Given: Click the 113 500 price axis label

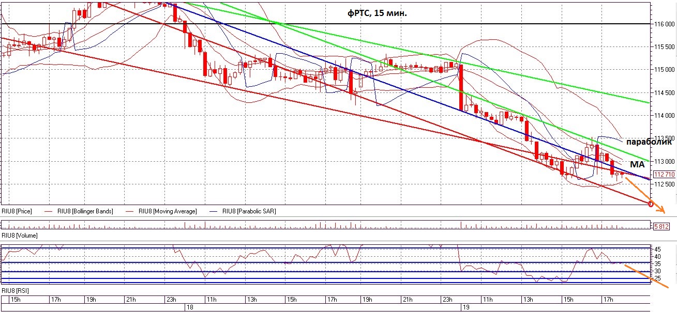Looking at the screenshot, I should [664, 138].
